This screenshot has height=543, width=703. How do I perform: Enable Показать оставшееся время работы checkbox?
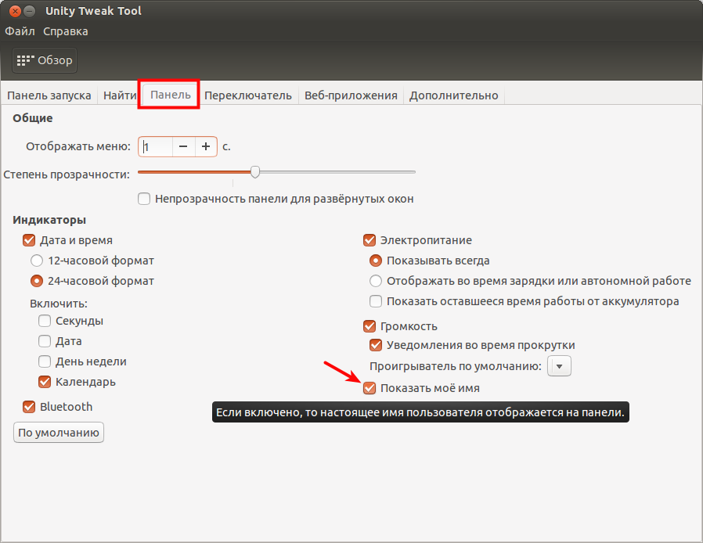(376, 301)
